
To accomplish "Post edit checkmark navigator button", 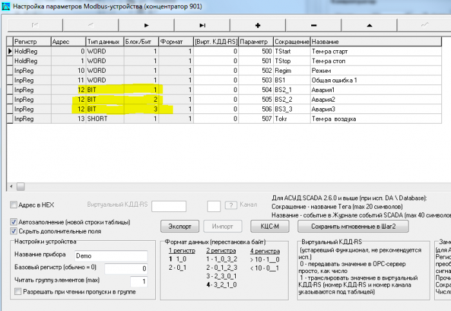I will point(425,25).
